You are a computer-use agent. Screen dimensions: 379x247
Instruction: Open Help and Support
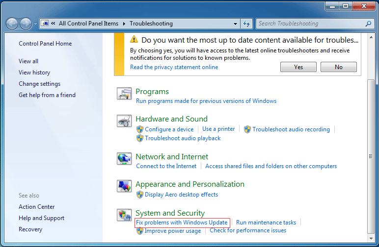pyautogui.click(x=41, y=218)
